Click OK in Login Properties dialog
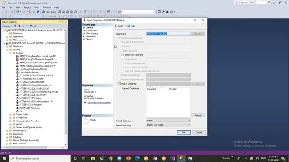Image resolution: width=289 pixels, height=162 pixels. (184, 132)
